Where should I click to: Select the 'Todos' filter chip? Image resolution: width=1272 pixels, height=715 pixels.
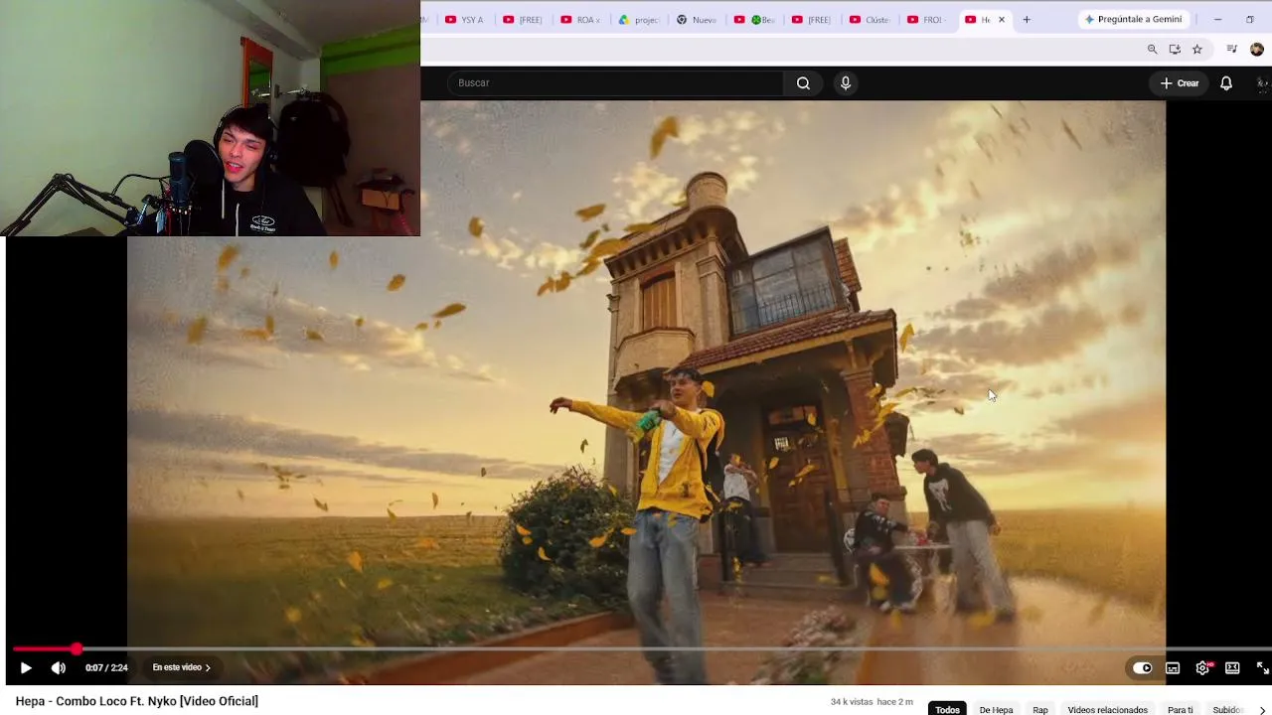tap(947, 709)
